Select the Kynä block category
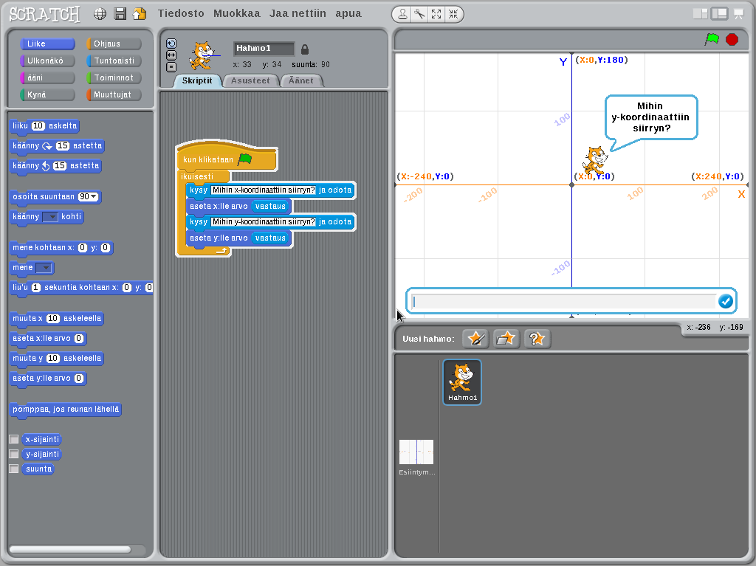This screenshot has height=566, width=756. tap(47, 94)
